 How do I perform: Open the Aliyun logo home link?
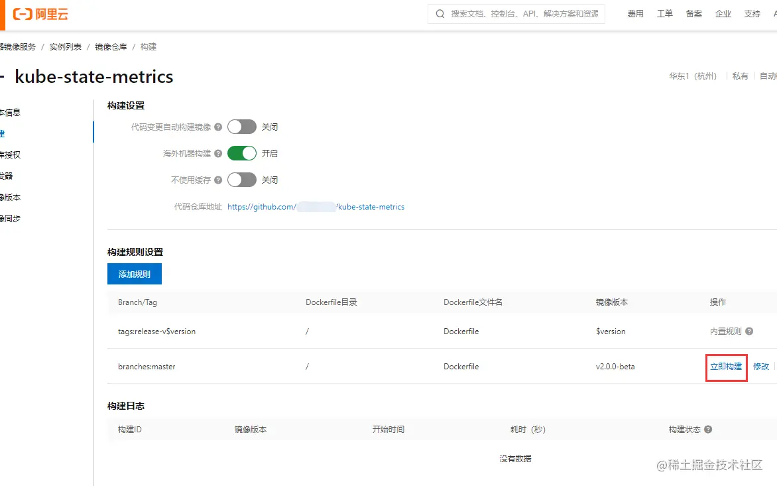pos(40,14)
